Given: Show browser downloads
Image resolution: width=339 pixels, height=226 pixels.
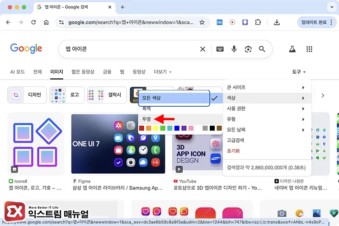Looking at the screenshot, I should [x=277, y=22].
